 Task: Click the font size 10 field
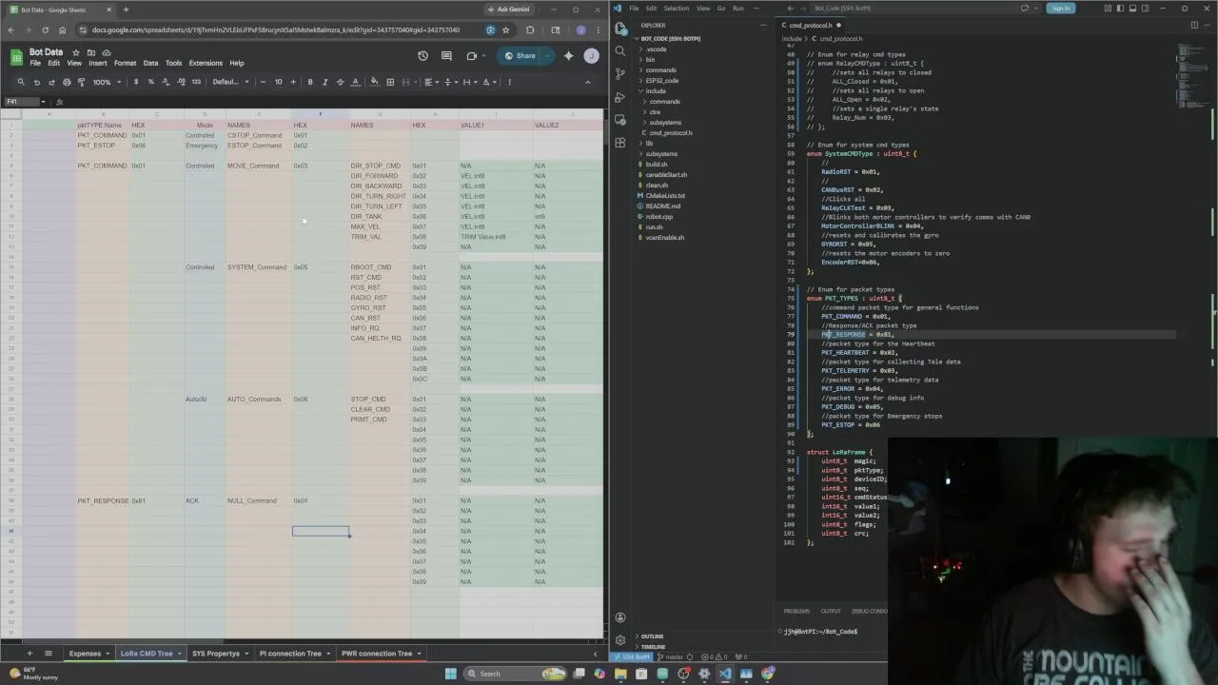coord(279,82)
